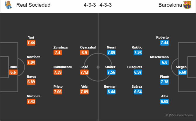Click the Oyarzabal player name
Screen dimensions: 196x121
pyautogui.click(x=88, y=47)
